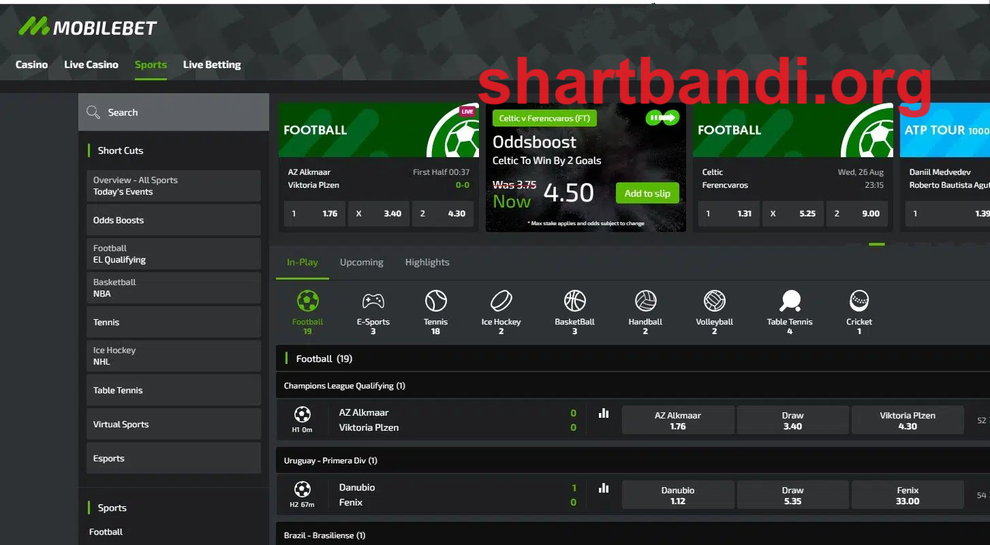Pick 2 at 9.00 on Celtic card

pos(857,214)
